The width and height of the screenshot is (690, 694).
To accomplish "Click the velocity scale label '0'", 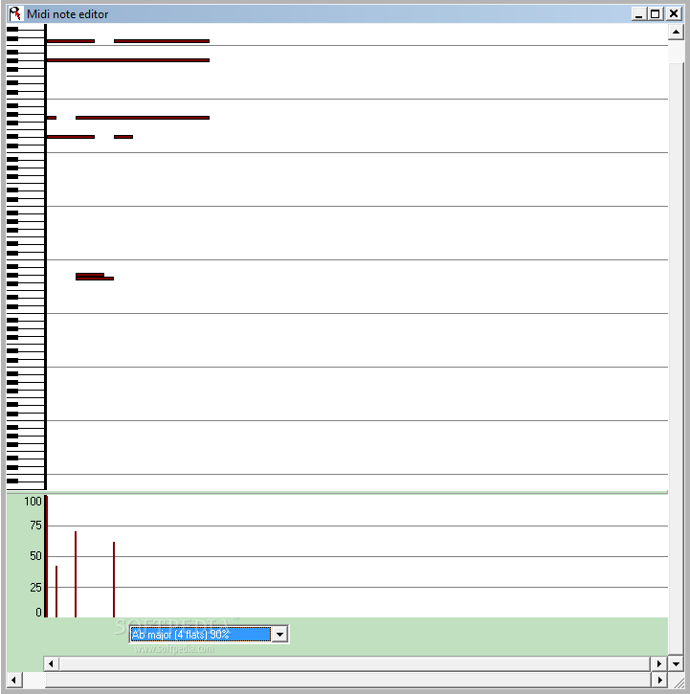I will tap(38, 612).
